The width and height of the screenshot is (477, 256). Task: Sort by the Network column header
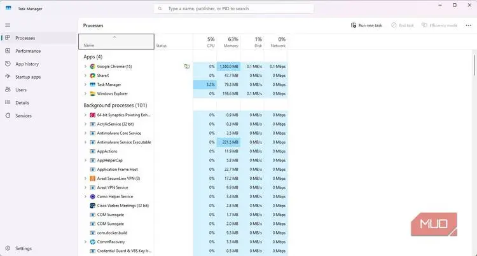click(275, 41)
